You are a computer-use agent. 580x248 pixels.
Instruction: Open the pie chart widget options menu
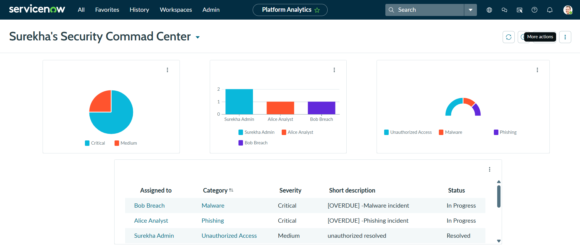point(167,70)
